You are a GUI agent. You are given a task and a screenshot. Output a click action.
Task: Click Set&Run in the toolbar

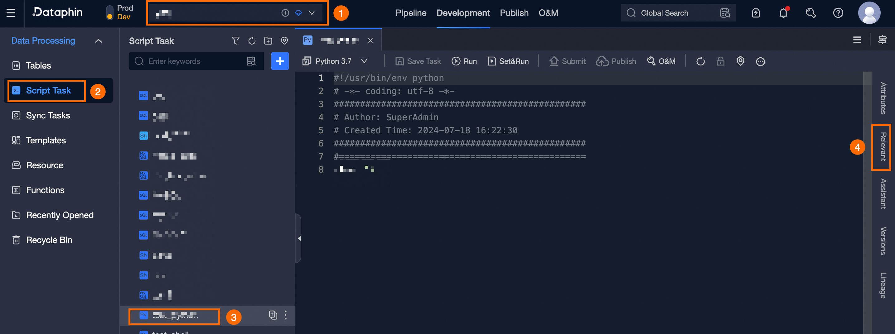click(x=508, y=61)
